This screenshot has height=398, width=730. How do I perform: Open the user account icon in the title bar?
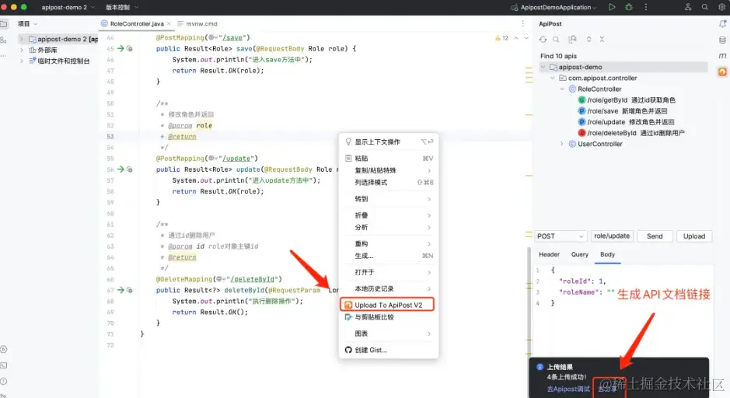688,7
